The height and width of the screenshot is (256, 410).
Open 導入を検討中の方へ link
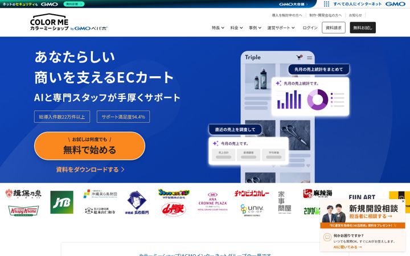point(287,15)
